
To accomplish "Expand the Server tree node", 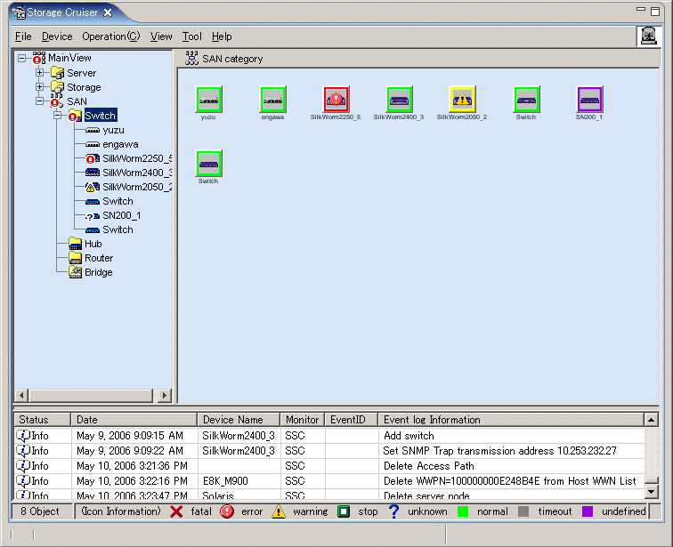I will point(39,72).
